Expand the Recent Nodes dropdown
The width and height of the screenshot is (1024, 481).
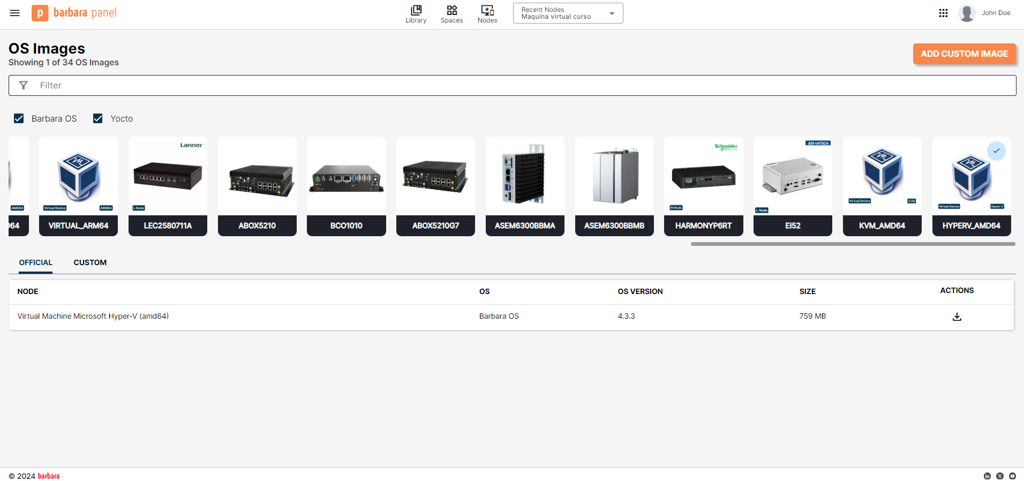(x=568, y=13)
